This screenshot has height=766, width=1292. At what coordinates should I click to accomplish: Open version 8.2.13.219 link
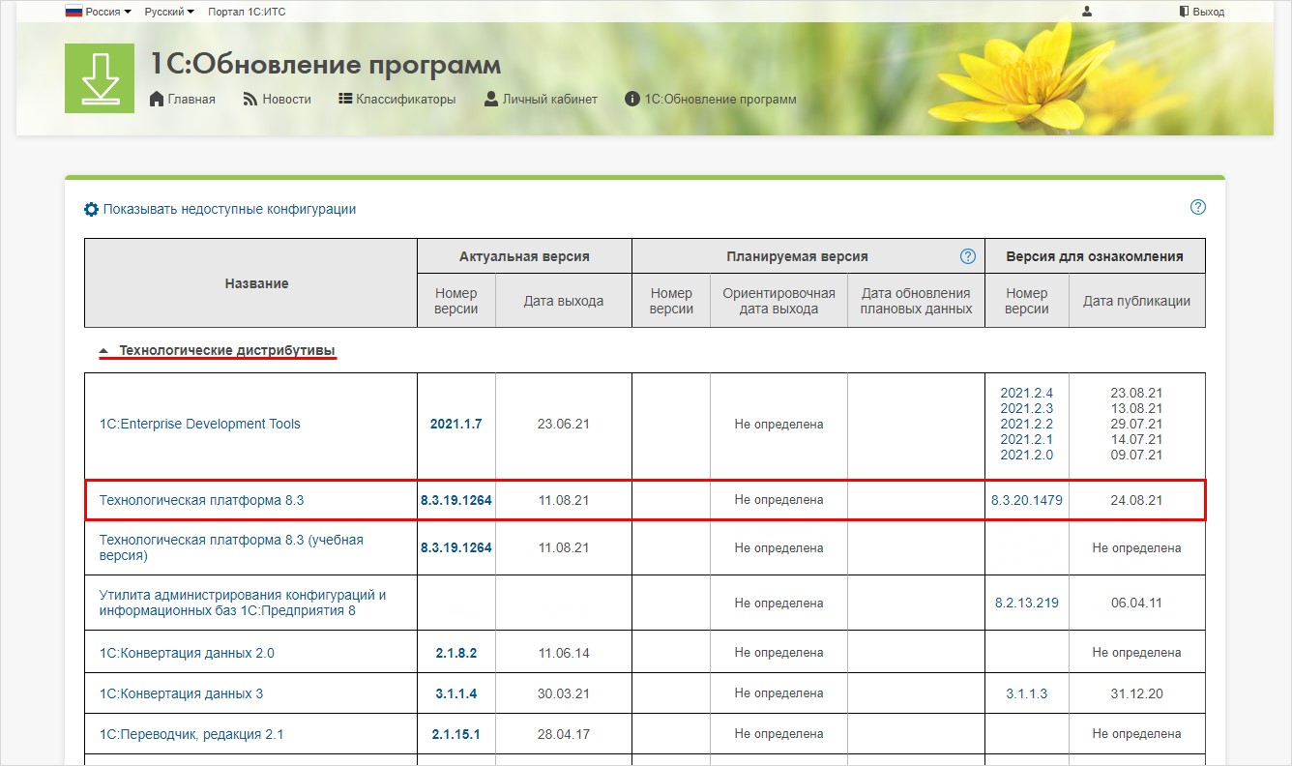click(x=1026, y=603)
